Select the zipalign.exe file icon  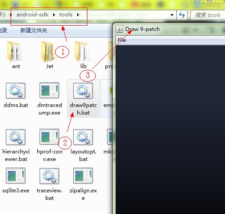[83, 176]
